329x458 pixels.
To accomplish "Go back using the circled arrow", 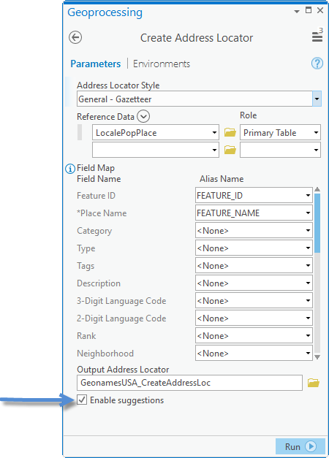I will click(x=75, y=37).
